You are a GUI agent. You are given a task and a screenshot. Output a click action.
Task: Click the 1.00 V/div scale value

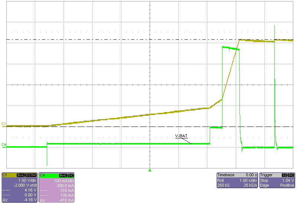[x=27, y=180]
